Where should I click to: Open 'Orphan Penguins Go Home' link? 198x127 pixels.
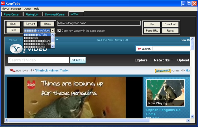click(x=163, y=112)
